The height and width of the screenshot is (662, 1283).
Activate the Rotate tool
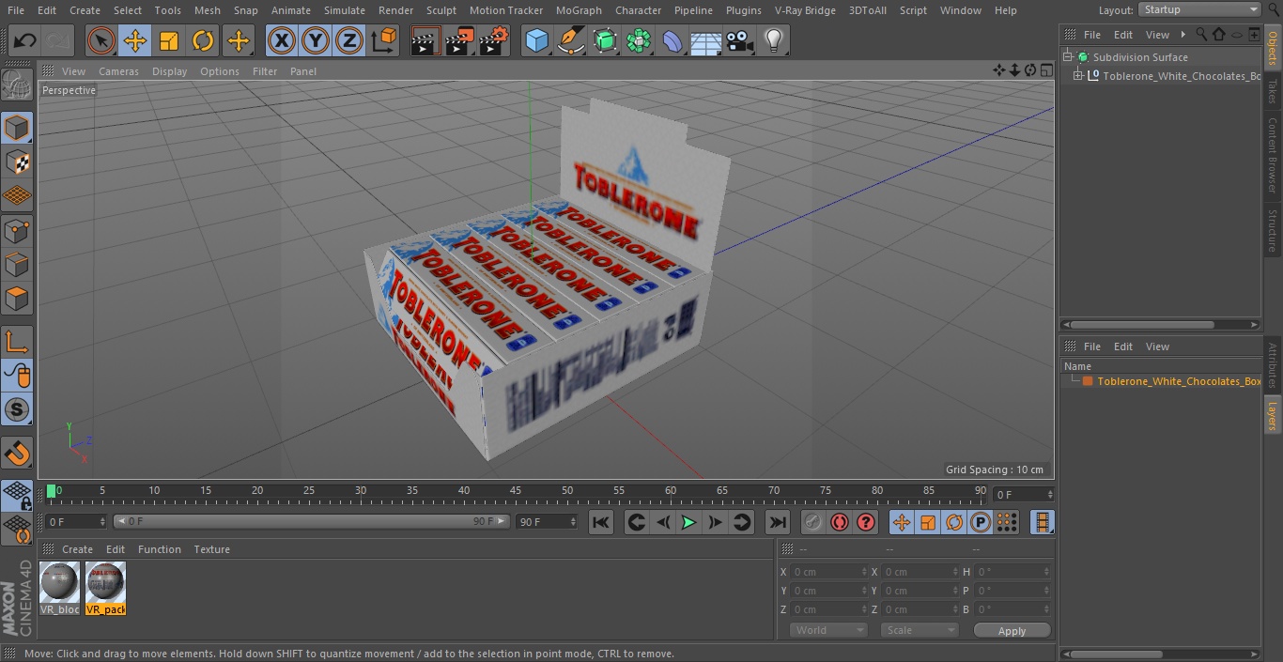203,40
